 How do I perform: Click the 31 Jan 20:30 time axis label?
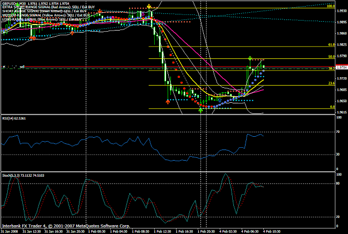76,232
